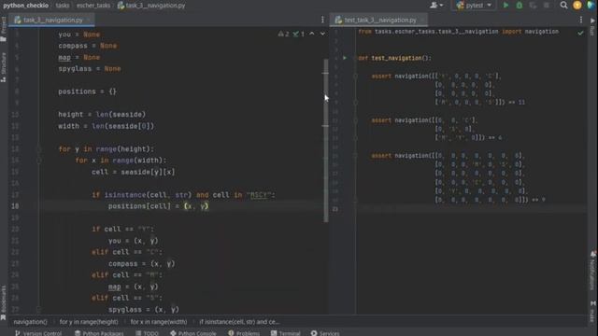
Task: Open the Bookmarks tool window sidebar
Action: (4, 303)
